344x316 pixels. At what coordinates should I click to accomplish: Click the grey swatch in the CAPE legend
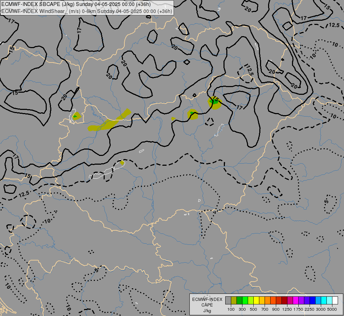click(228, 301)
